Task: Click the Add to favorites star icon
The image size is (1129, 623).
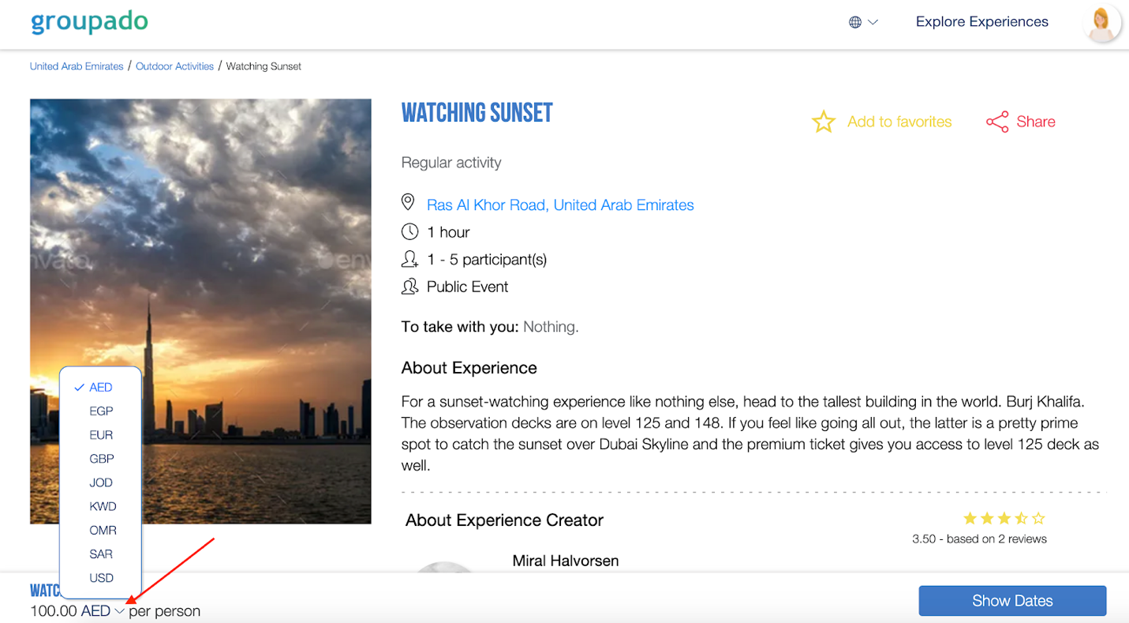Action: coord(824,122)
